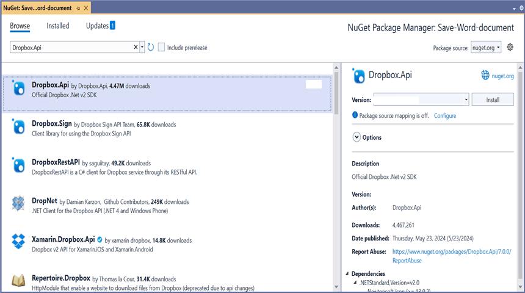Click the Dropbox.Api icon in details pane

[358, 76]
